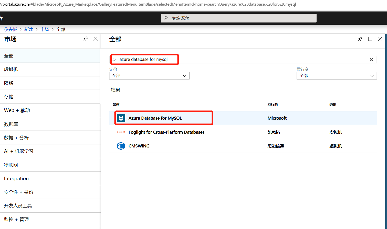Click the browser address bar URL
This screenshot has width=387, height=229.
pos(148,4)
